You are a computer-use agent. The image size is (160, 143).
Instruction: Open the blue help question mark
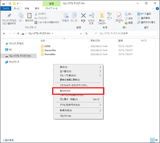tap(157, 9)
